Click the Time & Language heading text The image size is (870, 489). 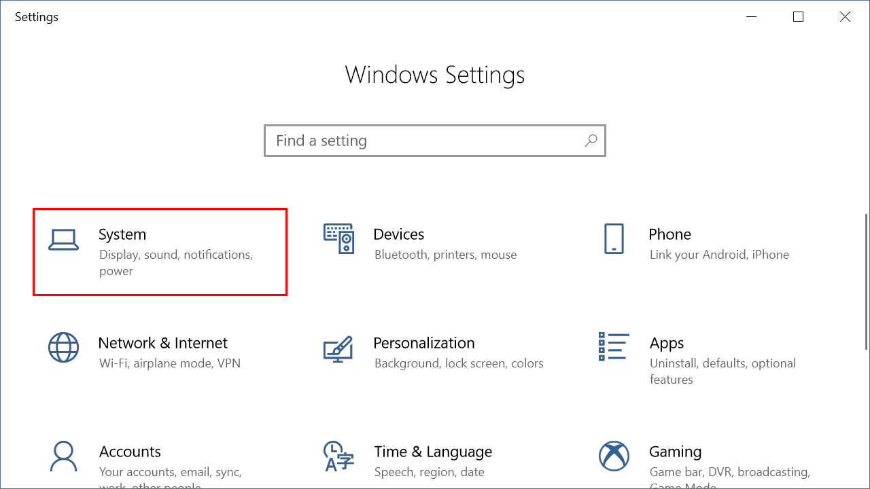coord(432,452)
